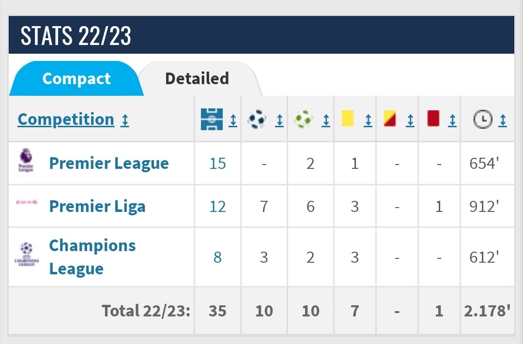The width and height of the screenshot is (523, 344).
Task: Click the goals soccer ball icon
Action: point(257,119)
